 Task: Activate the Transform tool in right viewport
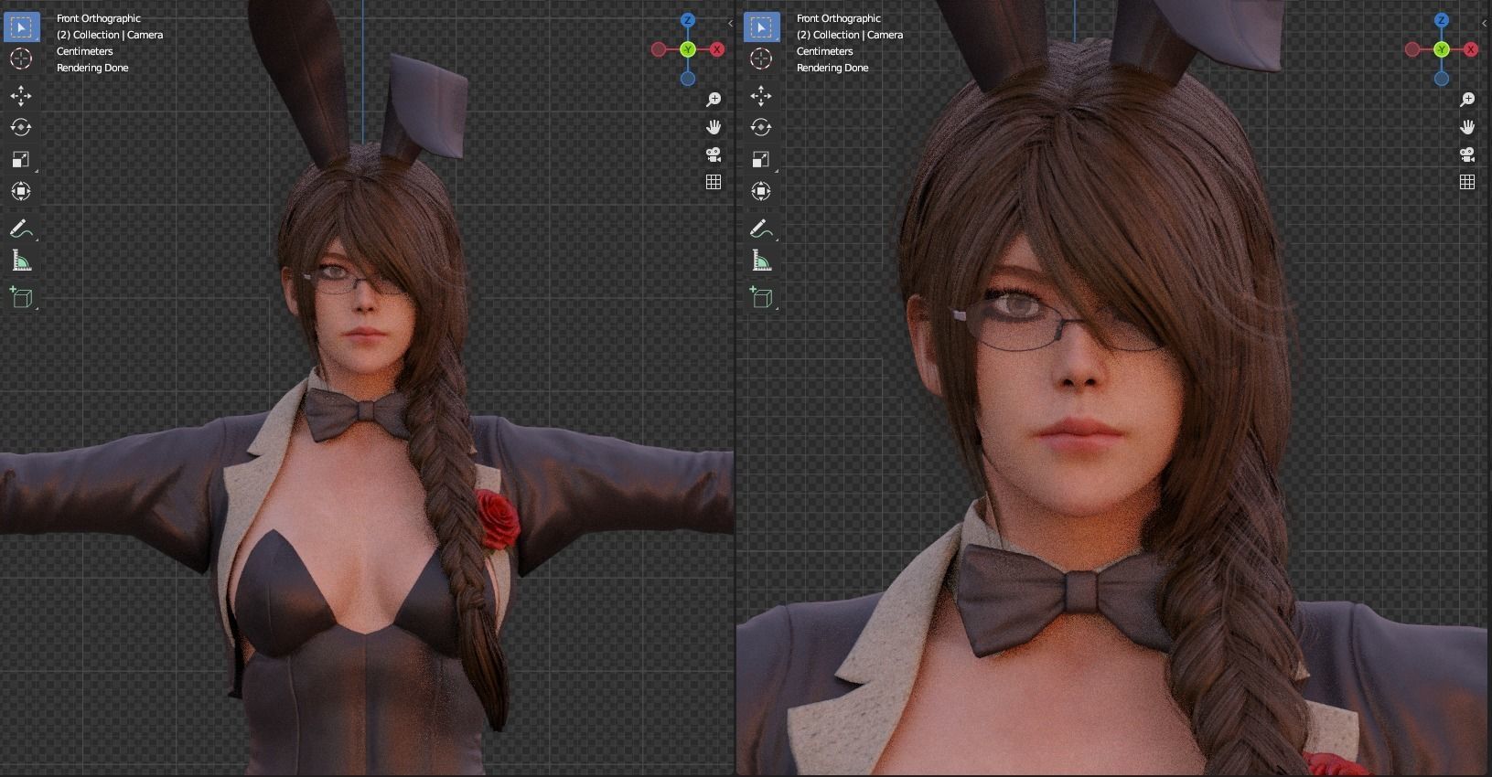point(760,191)
